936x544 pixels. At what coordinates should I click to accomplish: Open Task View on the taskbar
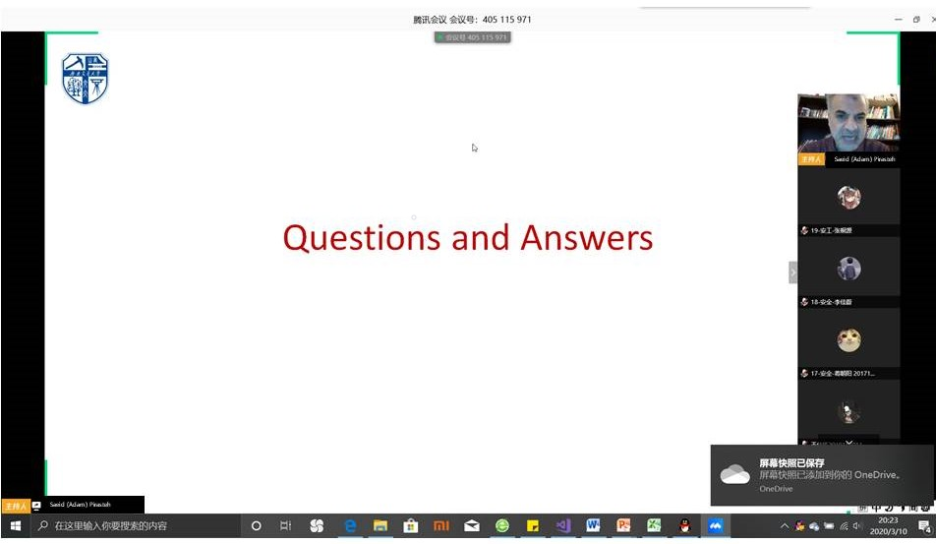point(286,526)
